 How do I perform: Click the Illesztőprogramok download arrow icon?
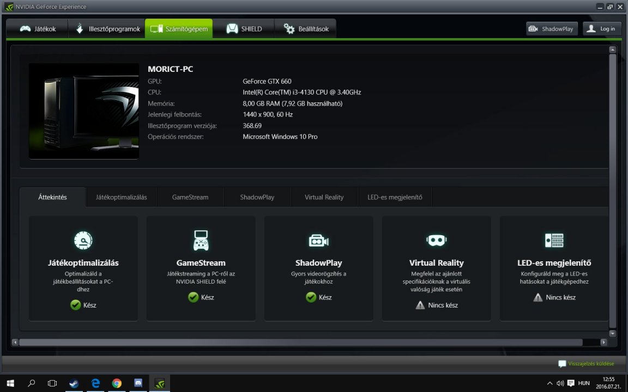pos(80,29)
